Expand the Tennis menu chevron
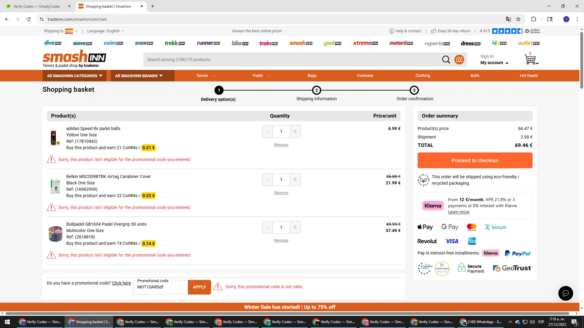The height and width of the screenshot is (328, 584). (x=214, y=76)
